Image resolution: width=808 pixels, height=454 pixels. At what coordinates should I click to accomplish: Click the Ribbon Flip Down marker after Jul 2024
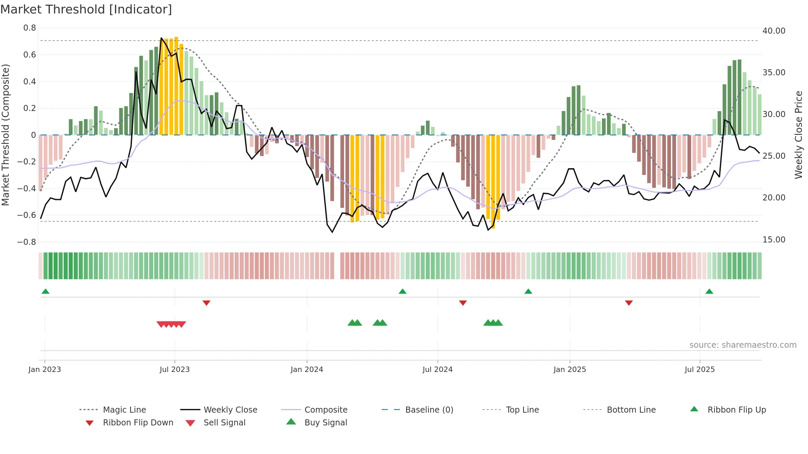pos(463,303)
